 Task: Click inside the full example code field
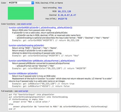point(64,102)
